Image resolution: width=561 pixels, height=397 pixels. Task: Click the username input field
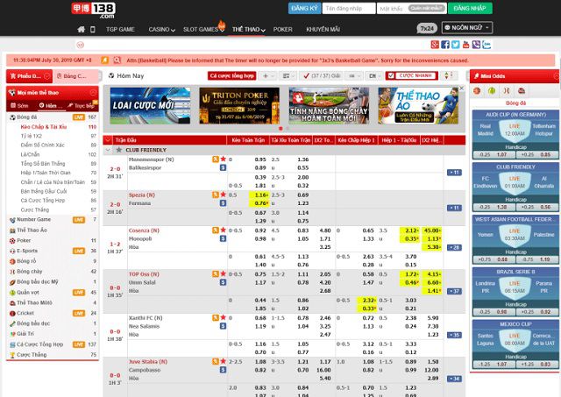point(349,8)
